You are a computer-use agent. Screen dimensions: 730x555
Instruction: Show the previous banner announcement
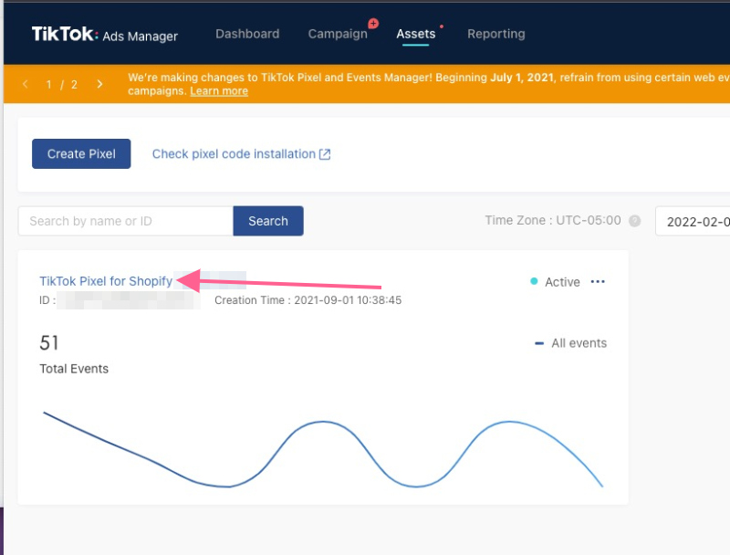click(26, 84)
